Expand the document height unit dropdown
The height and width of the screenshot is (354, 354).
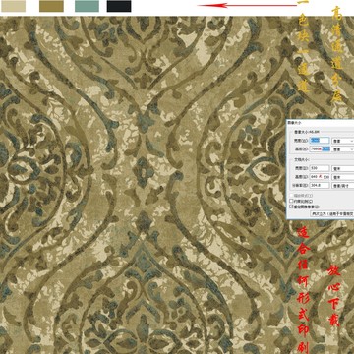click(343, 177)
